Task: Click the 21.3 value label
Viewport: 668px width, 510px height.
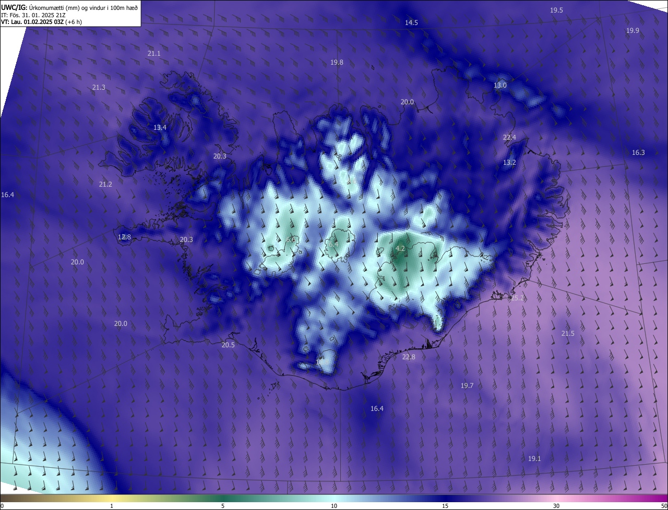Action: point(99,88)
